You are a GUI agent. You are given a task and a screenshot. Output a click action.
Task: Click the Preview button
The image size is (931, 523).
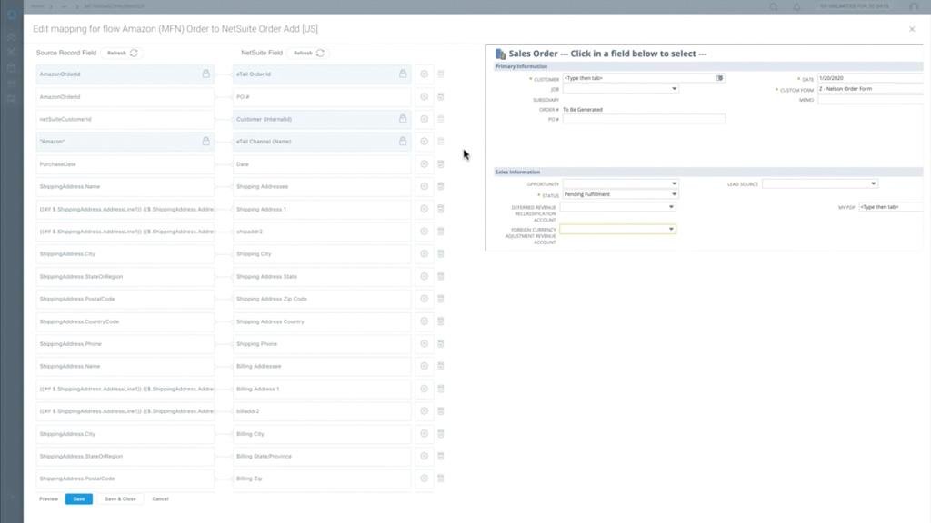pos(49,499)
